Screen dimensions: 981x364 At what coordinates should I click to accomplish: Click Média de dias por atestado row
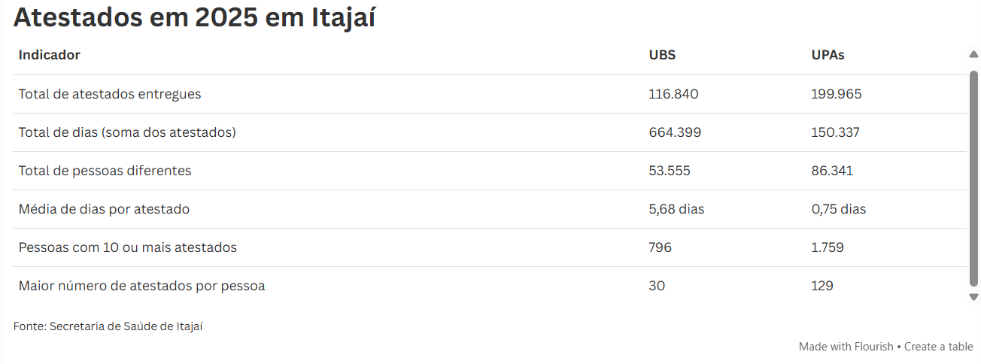(x=104, y=209)
